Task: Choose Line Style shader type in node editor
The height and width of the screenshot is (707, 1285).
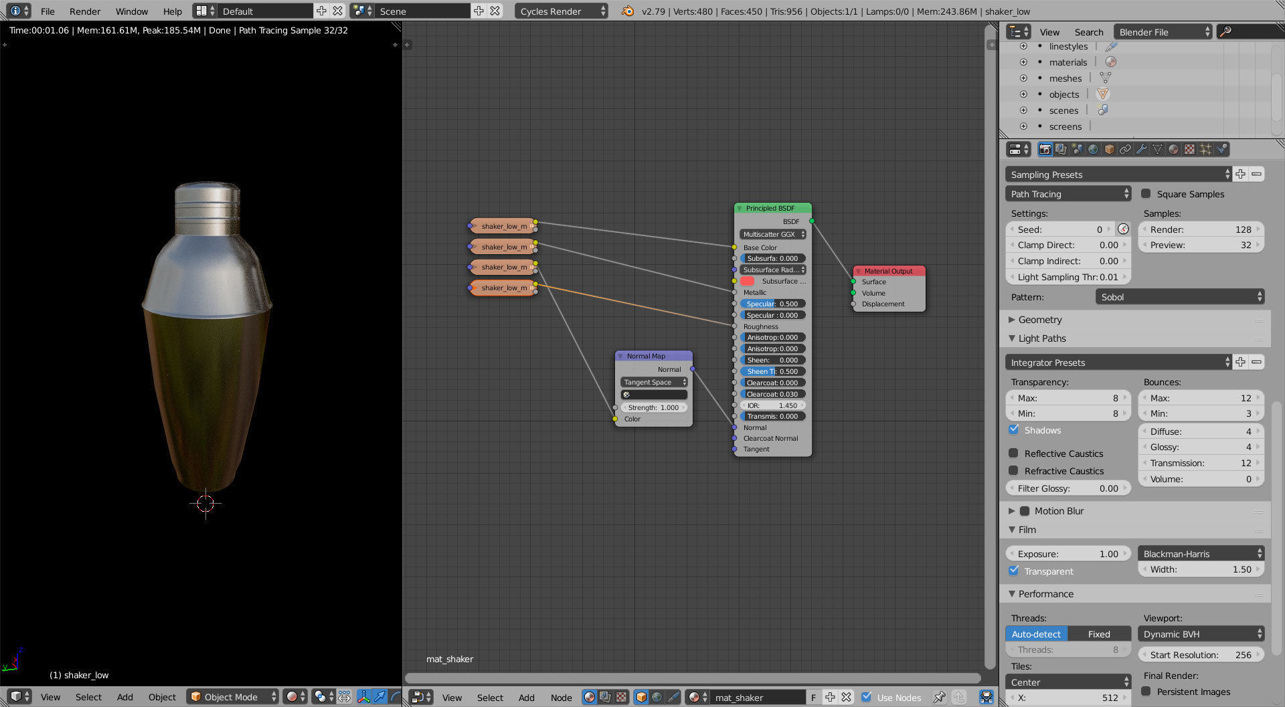Action: tap(673, 697)
